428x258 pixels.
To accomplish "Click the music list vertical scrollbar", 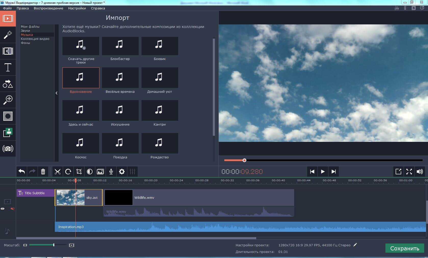I will pyautogui.click(x=214, y=87).
